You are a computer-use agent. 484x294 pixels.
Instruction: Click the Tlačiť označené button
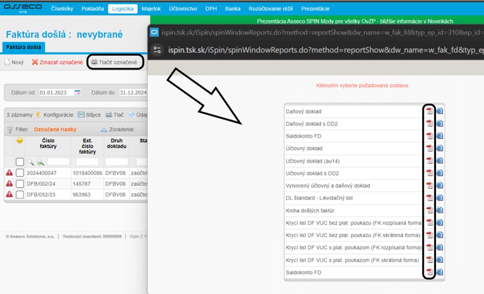coord(114,62)
